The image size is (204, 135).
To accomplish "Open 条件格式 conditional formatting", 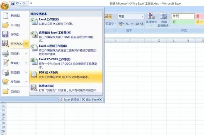I will pos(151,19).
